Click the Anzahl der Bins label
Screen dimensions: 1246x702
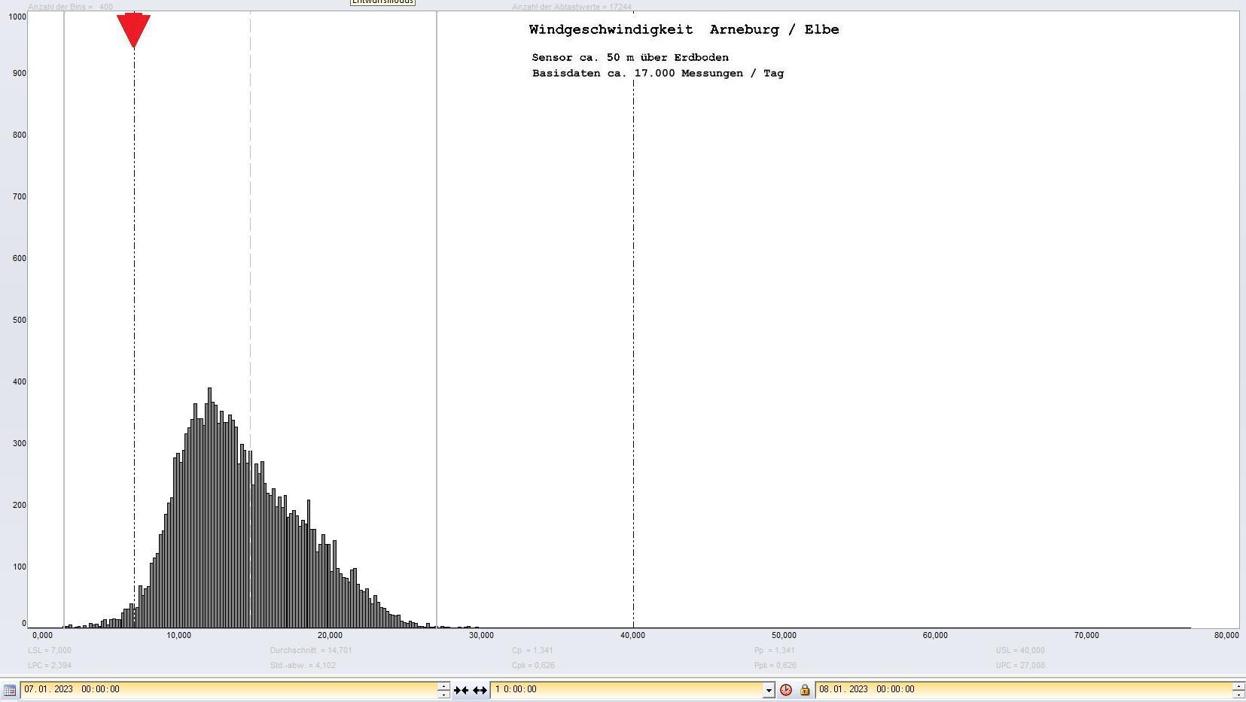coord(70,7)
